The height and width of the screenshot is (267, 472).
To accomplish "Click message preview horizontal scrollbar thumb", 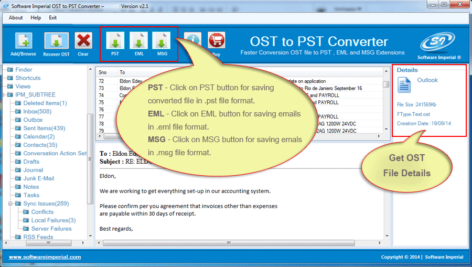I will click(229, 243).
